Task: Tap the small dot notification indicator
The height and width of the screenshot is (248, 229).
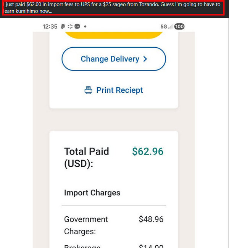Action: (x=85, y=27)
